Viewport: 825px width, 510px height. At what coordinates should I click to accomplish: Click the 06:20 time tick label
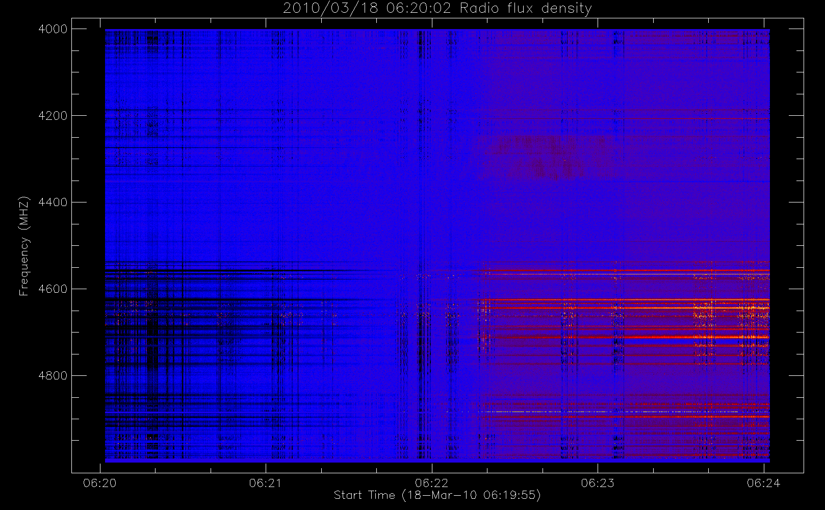[x=100, y=483]
